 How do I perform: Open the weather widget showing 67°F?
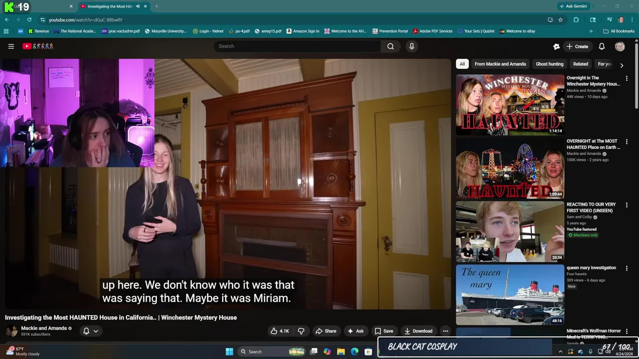pos(22,352)
